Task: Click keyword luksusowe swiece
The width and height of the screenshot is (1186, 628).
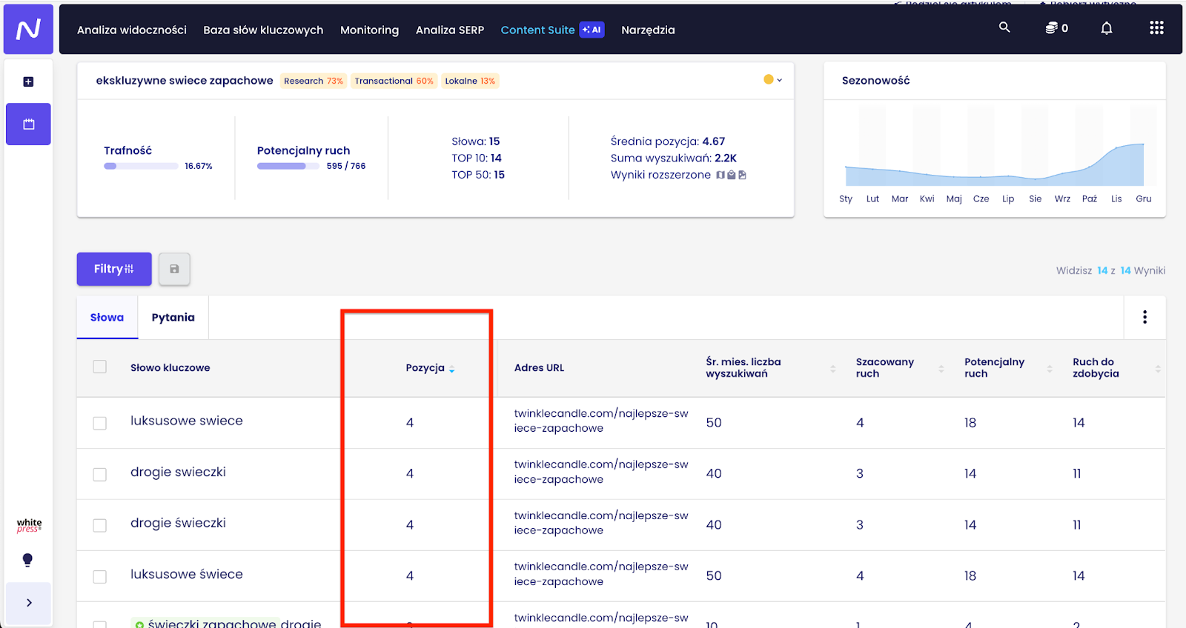Action: 187,421
